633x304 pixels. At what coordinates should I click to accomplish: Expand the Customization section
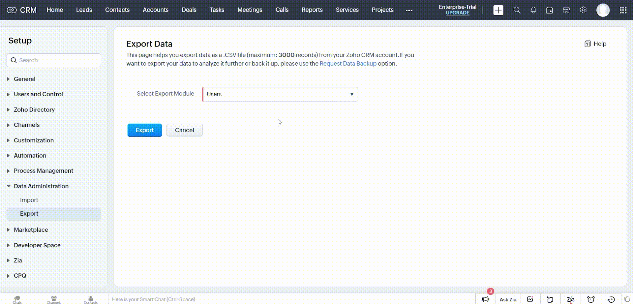coord(34,140)
